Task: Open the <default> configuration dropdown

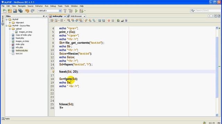Action: pos(60,11)
